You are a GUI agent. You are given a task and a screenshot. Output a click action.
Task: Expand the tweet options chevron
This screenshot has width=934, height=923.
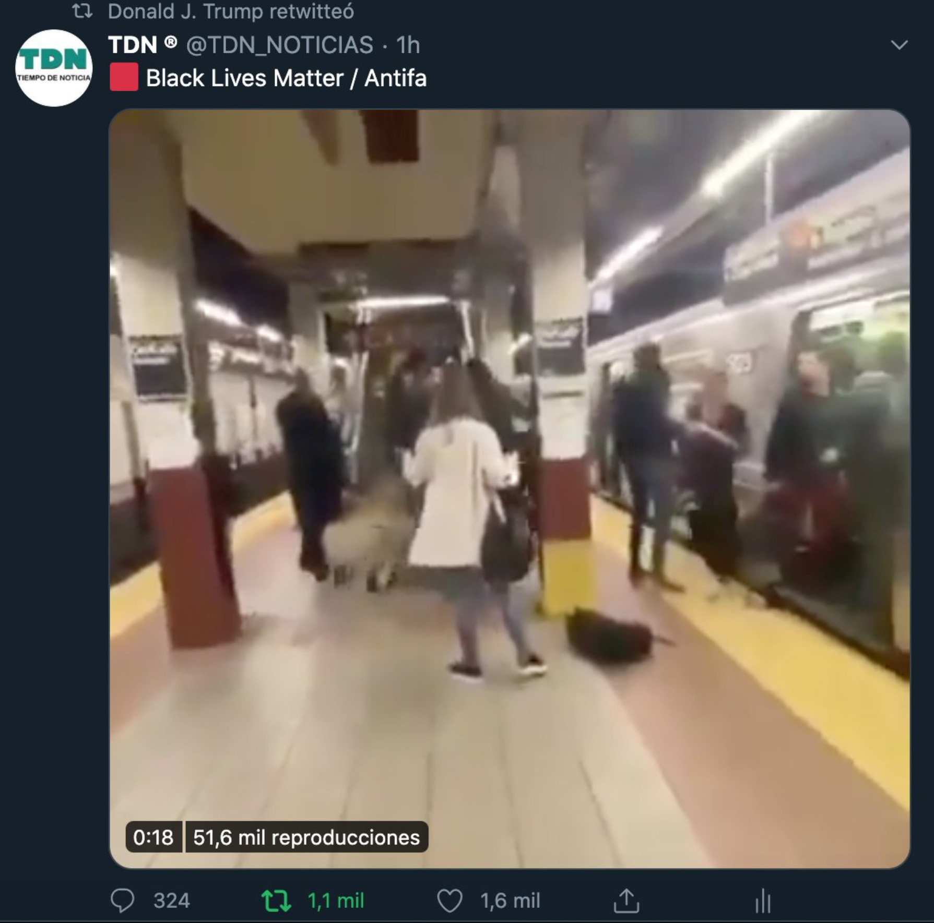(x=899, y=45)
